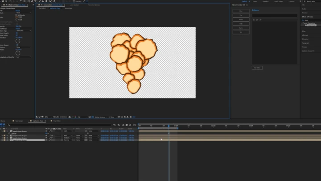The height and width of the screenshot is (181, 321).
Task: Click the Opacity stopwatch on layer 1
Action: tap(9, 133)
